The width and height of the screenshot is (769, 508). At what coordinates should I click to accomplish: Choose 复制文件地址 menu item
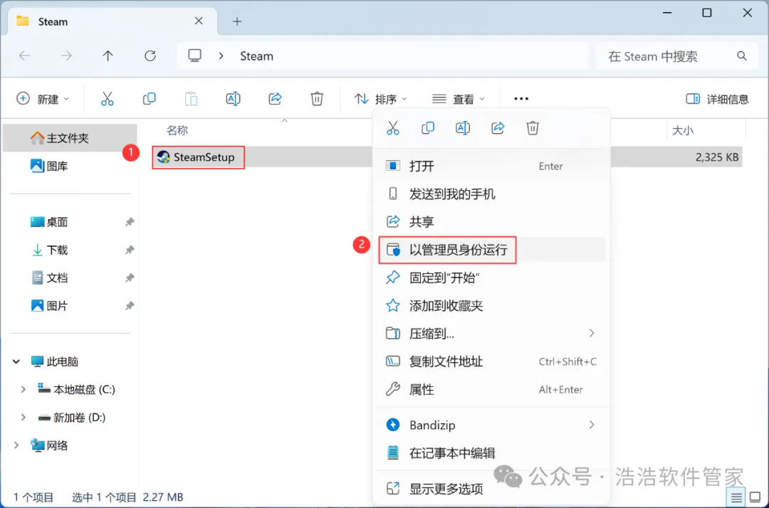[x=491, y=361]
